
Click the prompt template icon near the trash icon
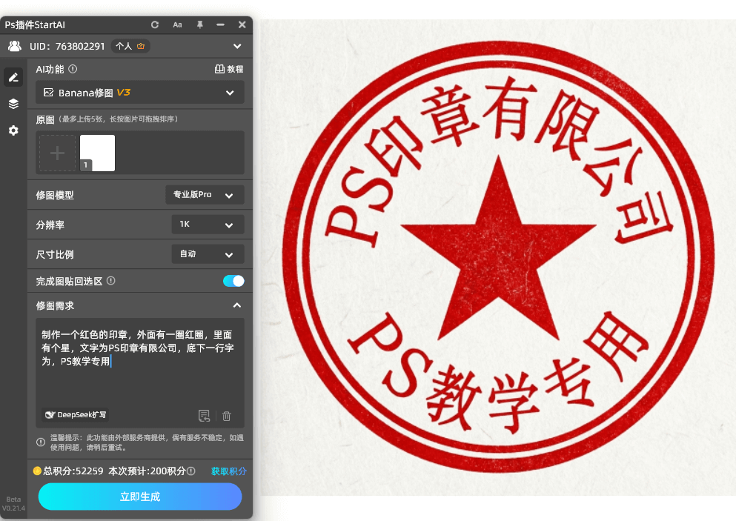(203, 416)
